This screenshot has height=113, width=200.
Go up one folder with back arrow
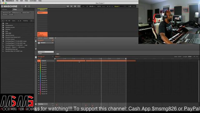pos(3,21)
